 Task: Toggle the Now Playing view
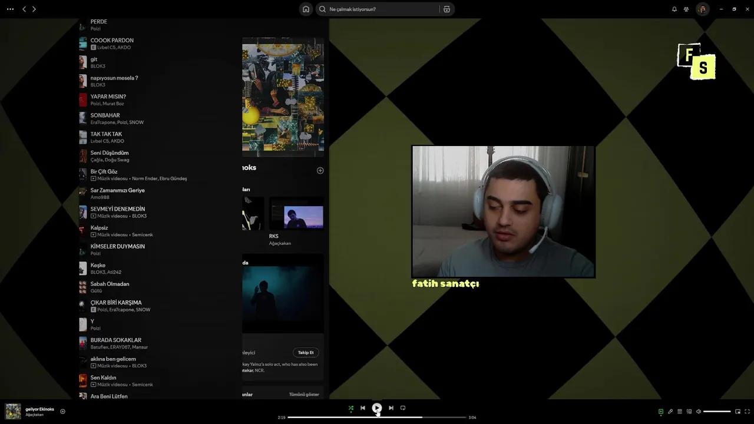(x=661, y=412)
